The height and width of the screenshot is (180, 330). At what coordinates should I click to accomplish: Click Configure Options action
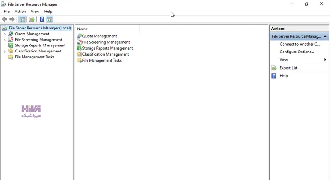point(297,52)
